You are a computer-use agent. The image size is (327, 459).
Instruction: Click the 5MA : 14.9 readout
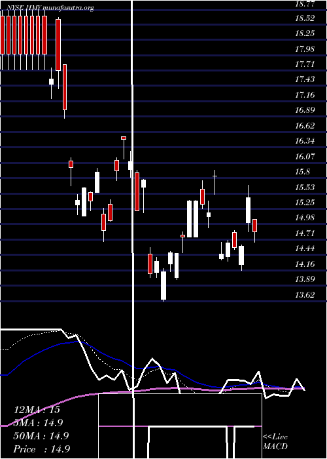pyautogui.click(x=39, y=423)
